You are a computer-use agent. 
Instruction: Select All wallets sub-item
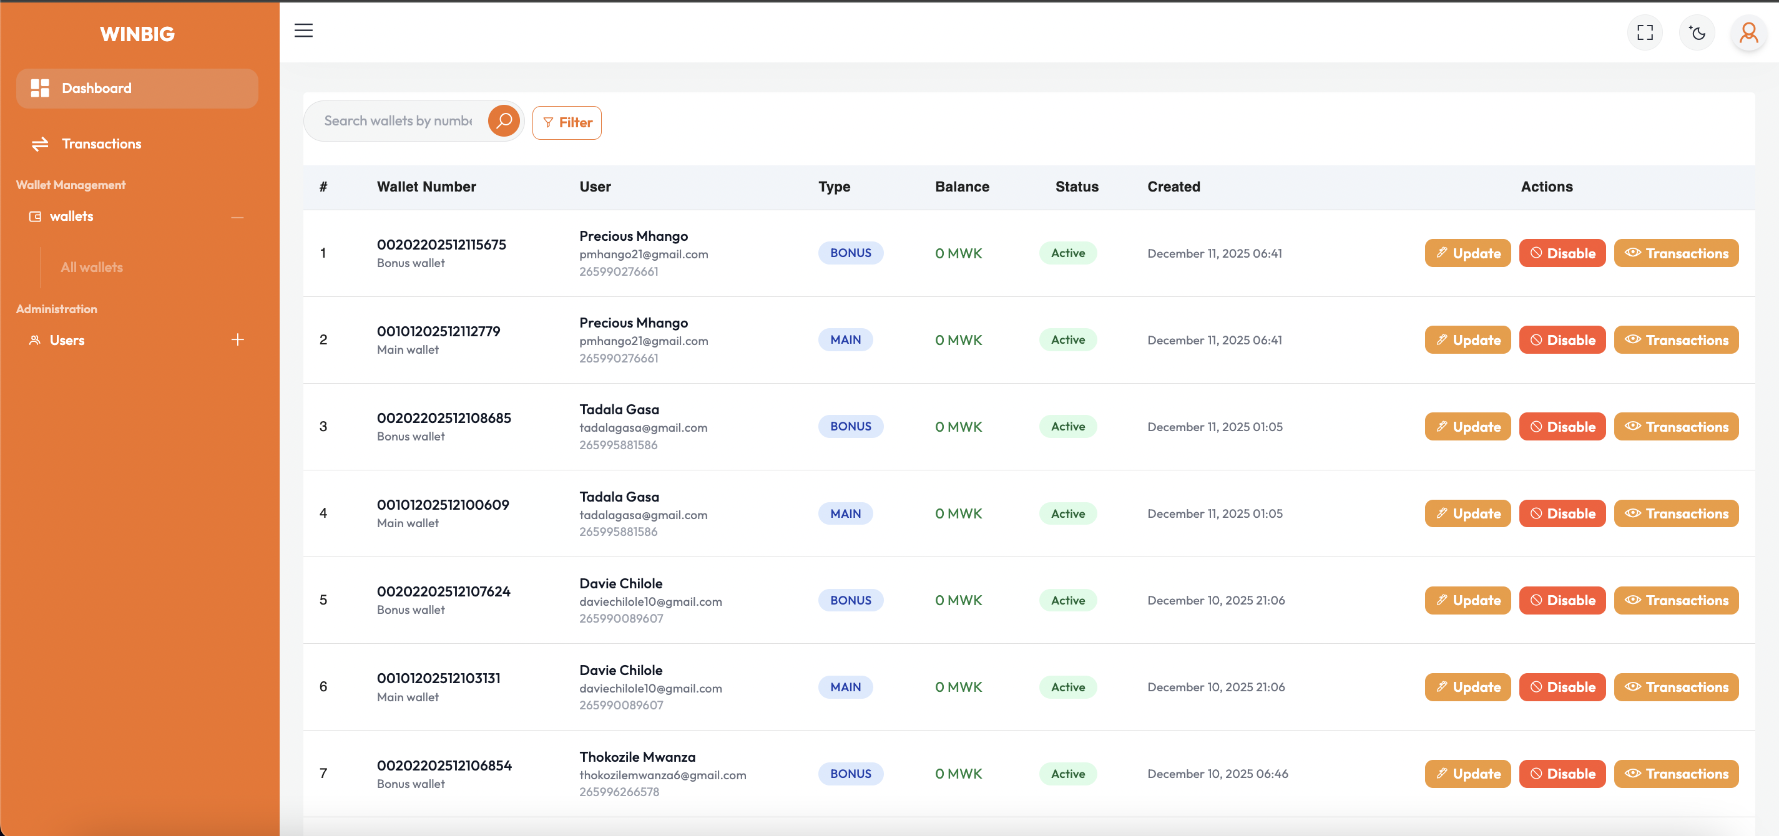[x=91, y=267]
